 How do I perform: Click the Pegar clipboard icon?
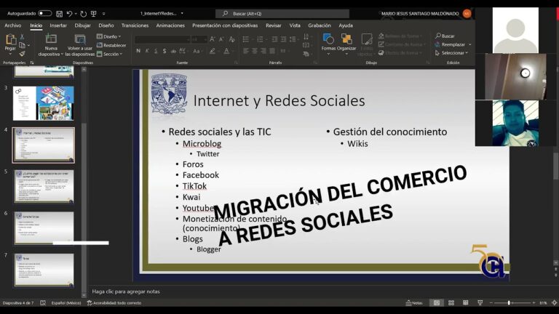click(x=10, y=39)
